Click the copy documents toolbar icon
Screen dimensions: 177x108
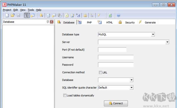(x=59, y=15)
